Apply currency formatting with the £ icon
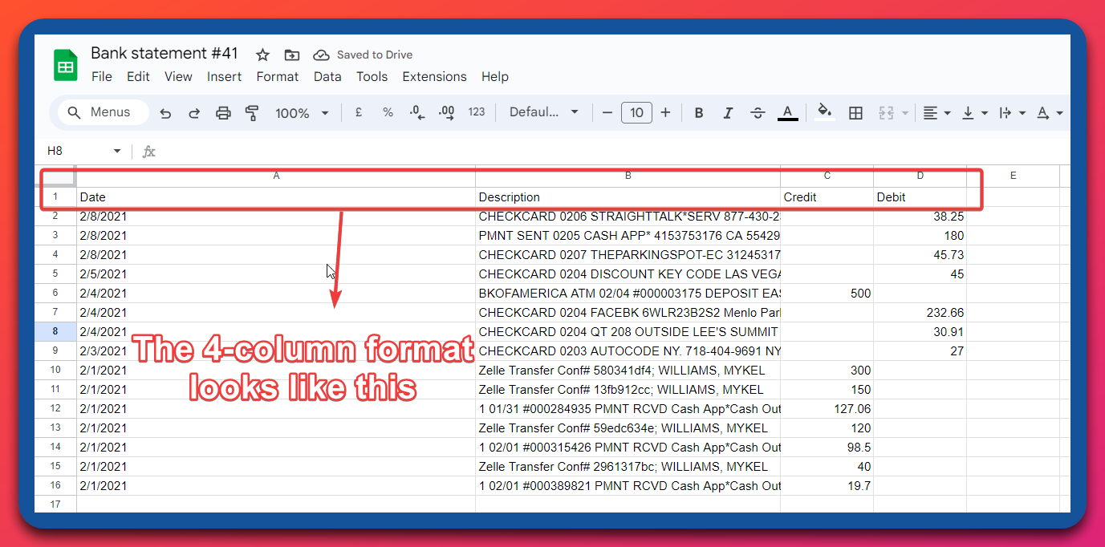The width and height of the screenshot is (1105, 547). (358, 112)
